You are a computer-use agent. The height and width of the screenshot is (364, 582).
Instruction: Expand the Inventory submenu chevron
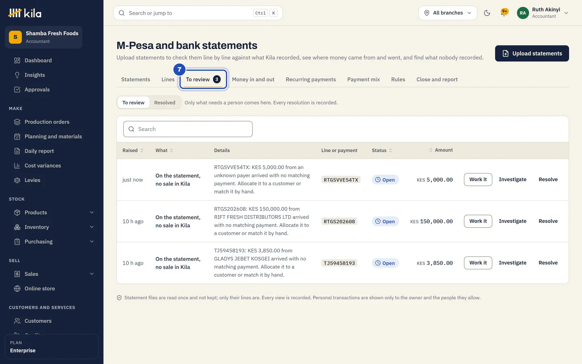tap(92, 227)
